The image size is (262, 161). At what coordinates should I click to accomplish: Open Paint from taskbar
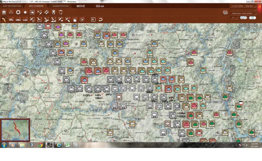click(x=77, y=145)
